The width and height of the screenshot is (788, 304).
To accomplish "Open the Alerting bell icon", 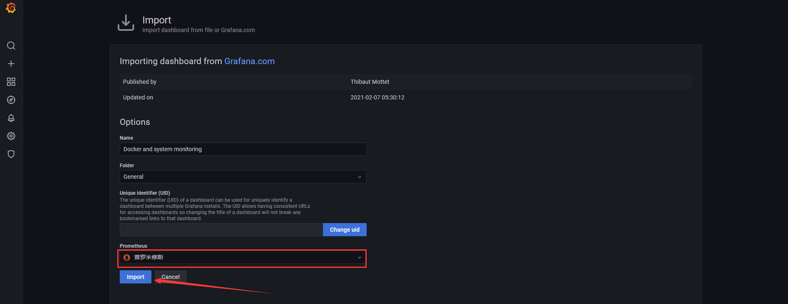I will pyautogui.click(x=11, y=118).
